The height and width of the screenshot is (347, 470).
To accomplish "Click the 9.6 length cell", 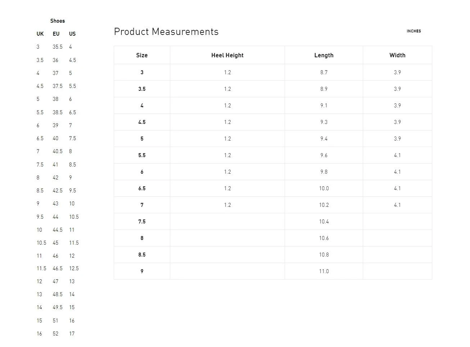I will pos(324,155).
